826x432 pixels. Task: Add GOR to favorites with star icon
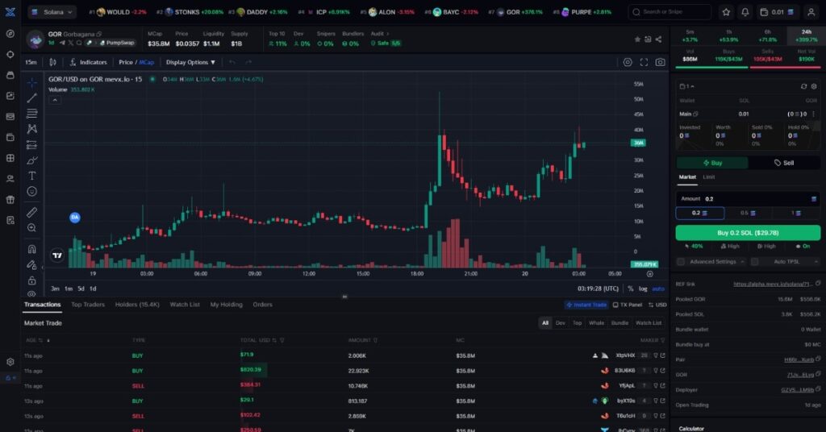(637, 39)
